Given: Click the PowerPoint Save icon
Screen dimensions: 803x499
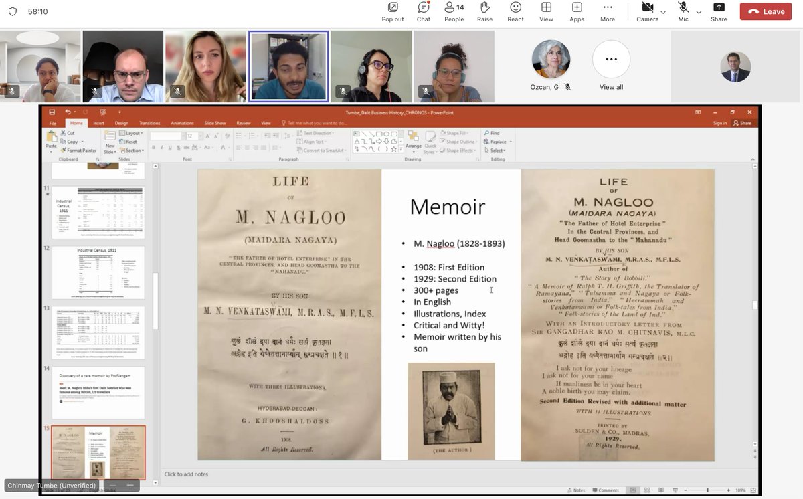Looking at the screenshot, I should (52, 112).
